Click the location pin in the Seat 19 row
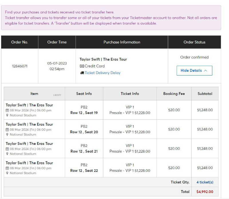Screen dimensions: 229x199 [x=7, y=116]
